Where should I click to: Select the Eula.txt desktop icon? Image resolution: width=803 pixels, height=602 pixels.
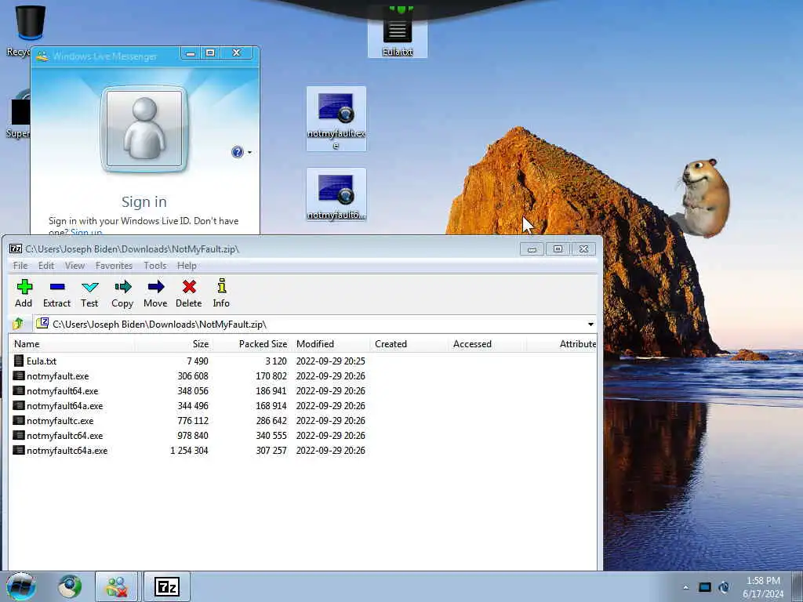[x=398, y=31]
